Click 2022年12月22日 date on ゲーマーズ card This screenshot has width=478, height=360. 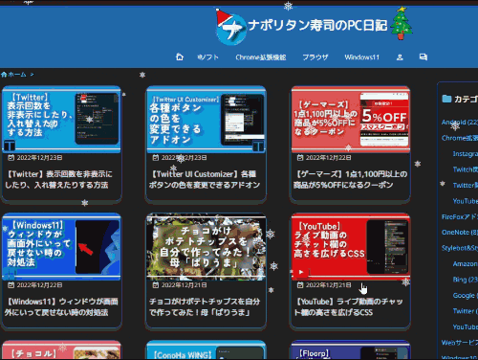click(329, 158)
